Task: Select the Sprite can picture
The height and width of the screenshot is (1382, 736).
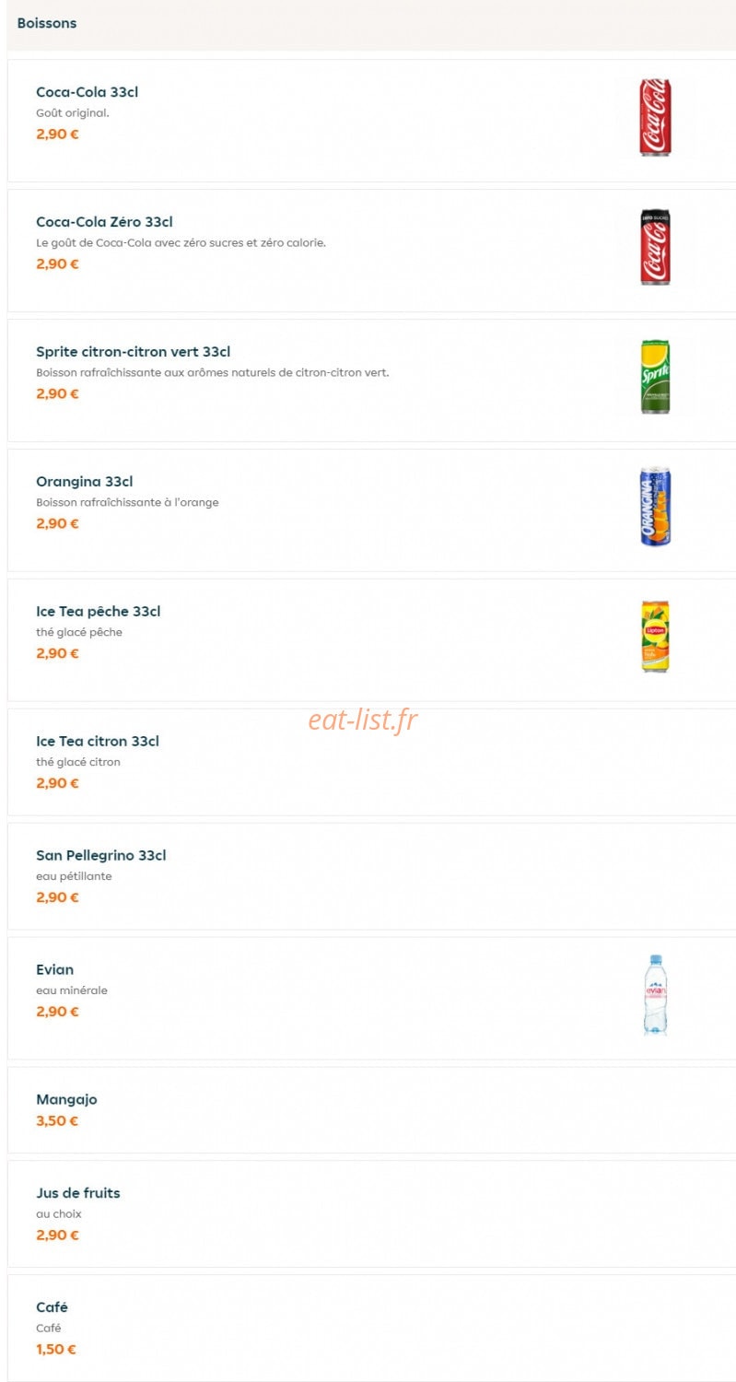Action: tap(655, 377)
